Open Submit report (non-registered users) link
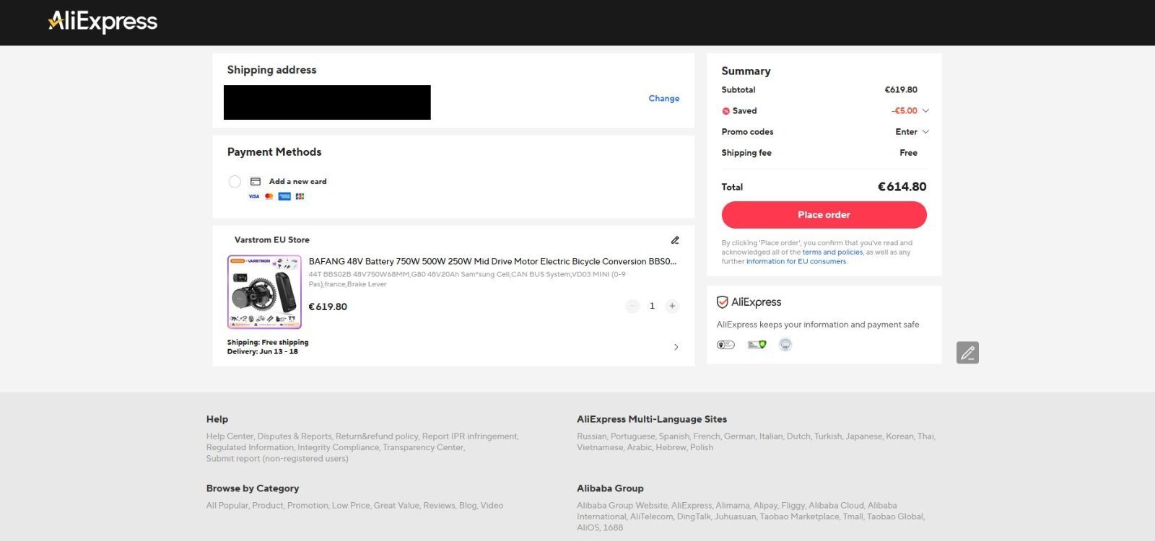The width and height of the screenshot is (1155, 541). (x=277, y=459)
